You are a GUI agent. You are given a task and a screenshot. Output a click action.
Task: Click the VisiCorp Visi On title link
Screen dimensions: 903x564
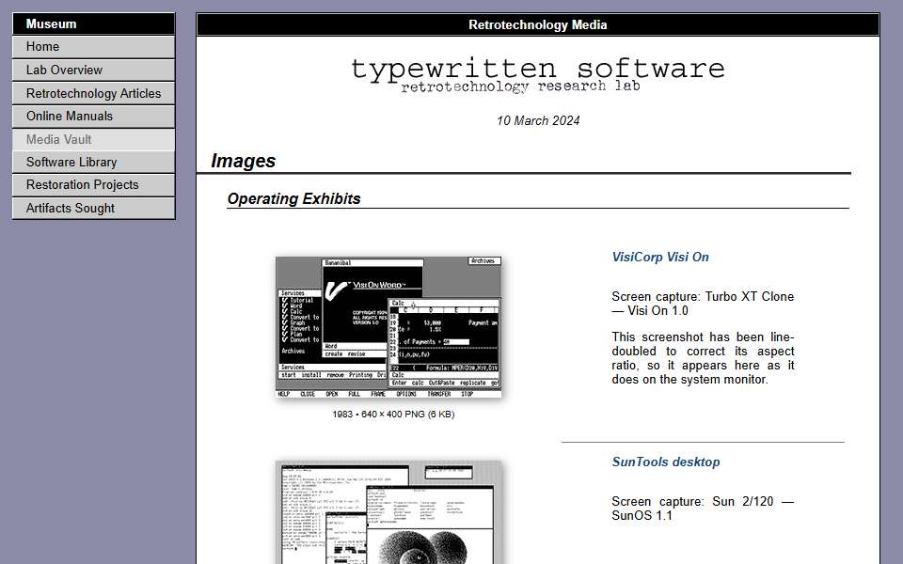[x=660, y=258]
